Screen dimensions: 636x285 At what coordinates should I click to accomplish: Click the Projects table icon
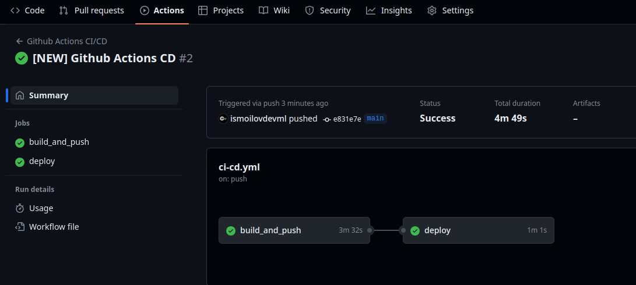pos(203,10)
